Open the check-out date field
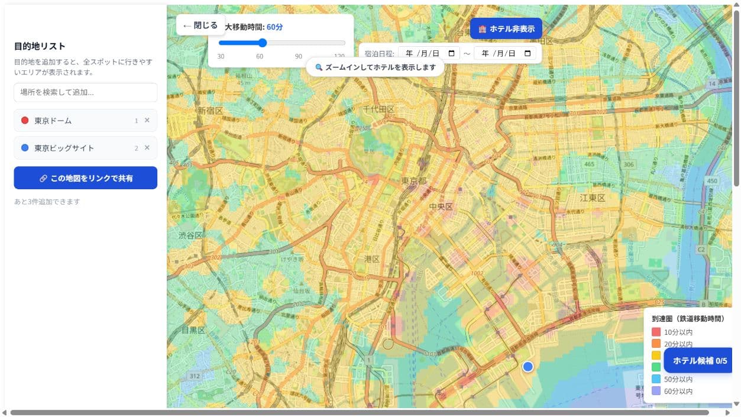This screenshot has width=741, height=417. [x=505, y=53]
